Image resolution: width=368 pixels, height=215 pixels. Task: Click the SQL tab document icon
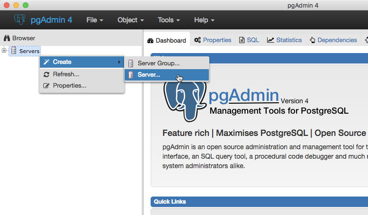click(x=242, y=40)
